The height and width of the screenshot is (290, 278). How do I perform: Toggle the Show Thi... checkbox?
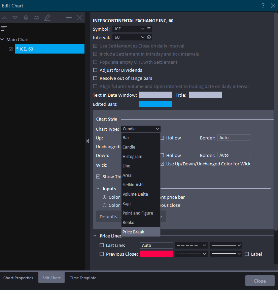tap(98, 176)
